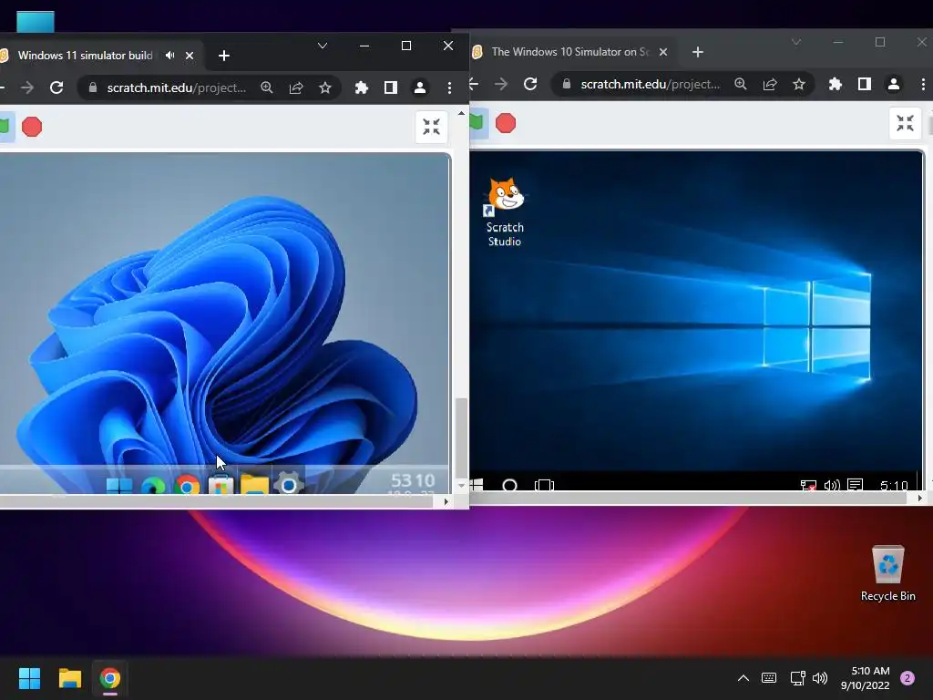Show hidden icons chevron in system tray
The image size is (933, 700).
[743, 678]
